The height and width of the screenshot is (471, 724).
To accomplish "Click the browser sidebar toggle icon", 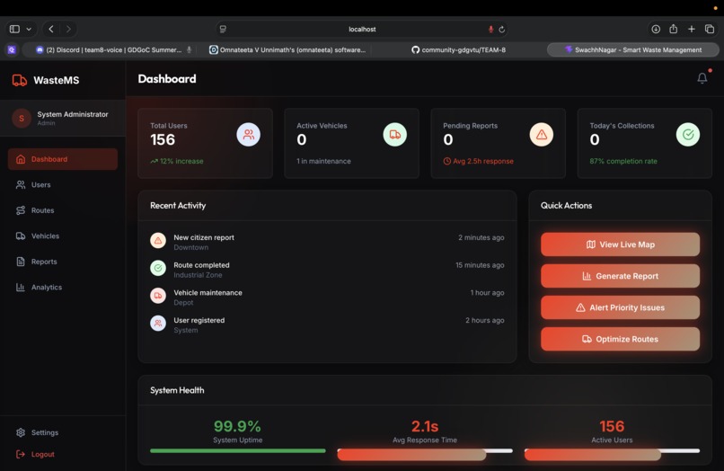I will click(14, 29).
